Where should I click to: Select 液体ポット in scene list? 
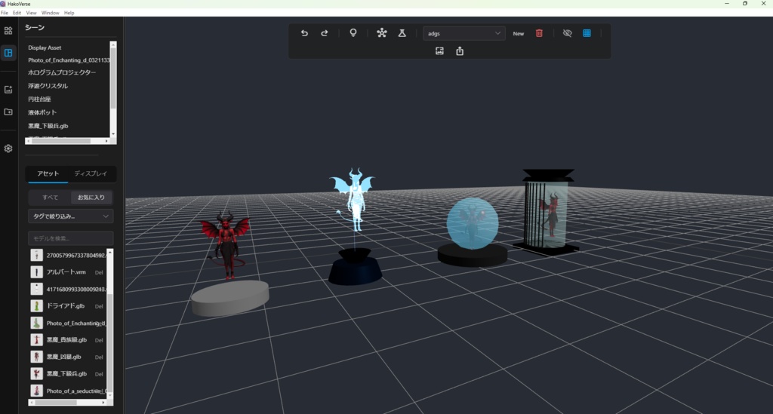click(42, 112)
